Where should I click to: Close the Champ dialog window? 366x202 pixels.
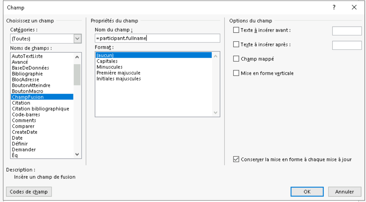[x=354, y=7]
